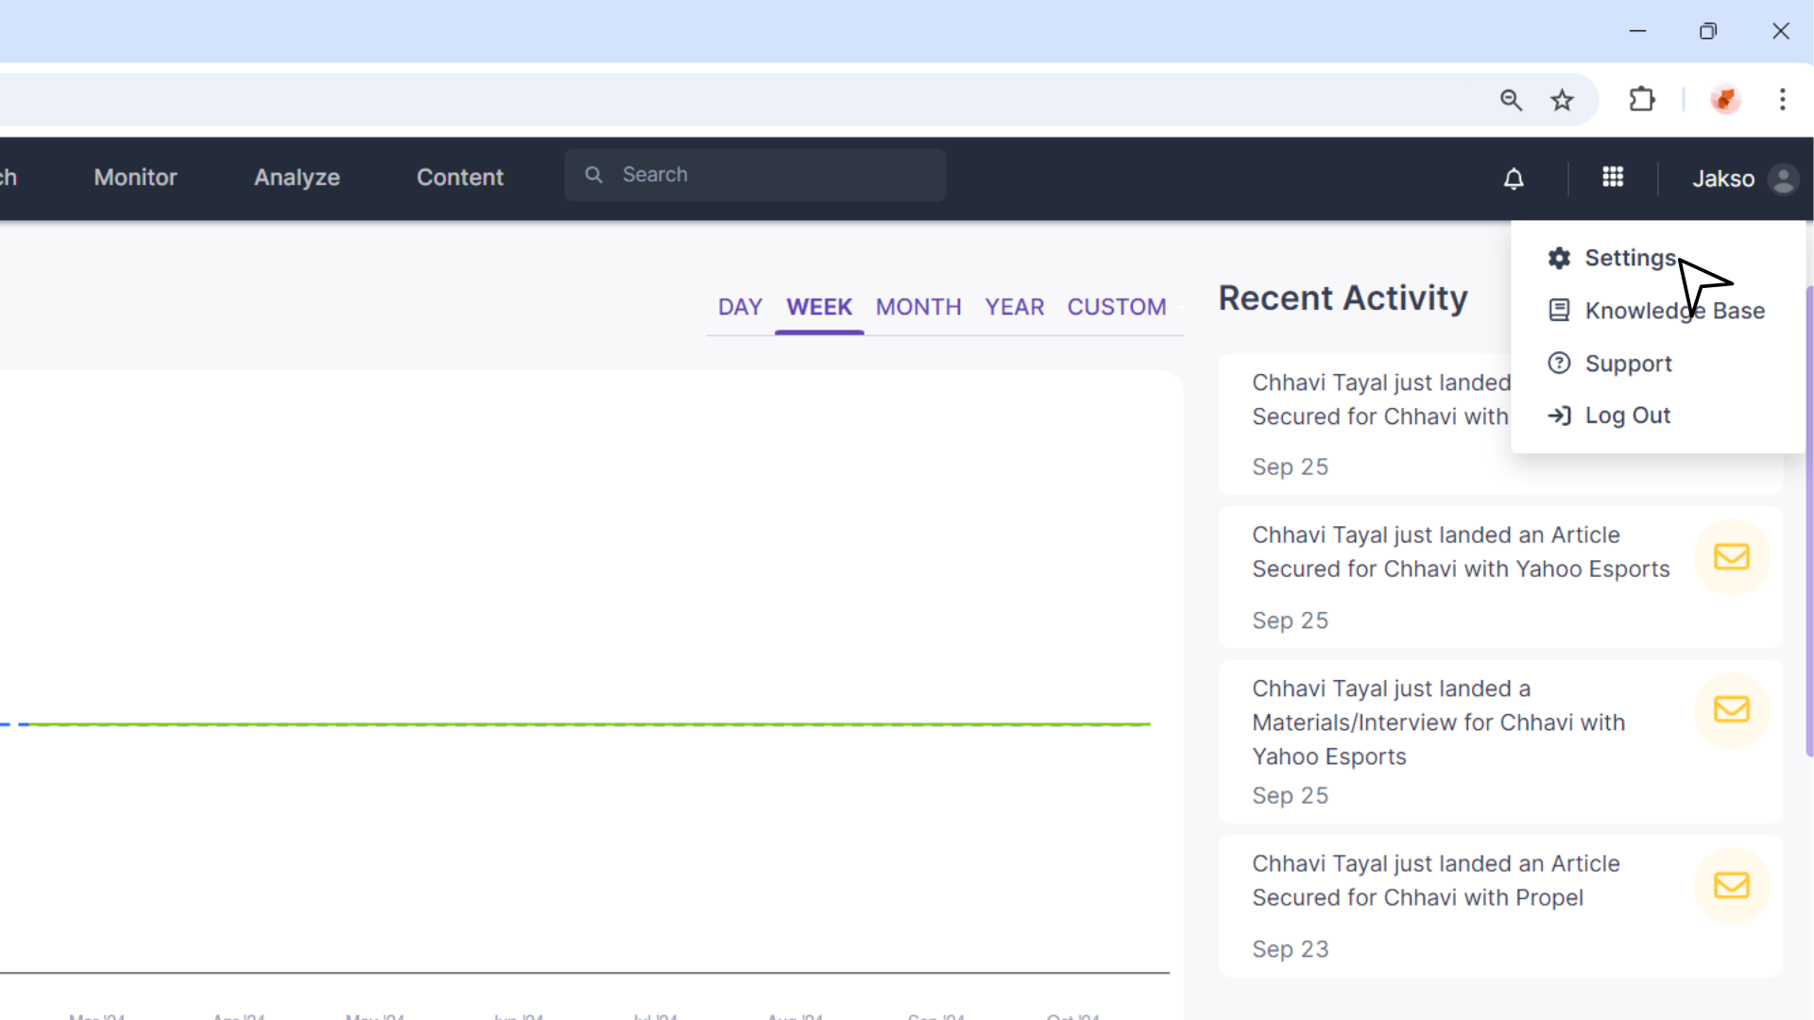Screen dimensions: 1814x1020
Task: Switch chart range to YEAR
Action: pyautogui.click(x=1015, y=307)
